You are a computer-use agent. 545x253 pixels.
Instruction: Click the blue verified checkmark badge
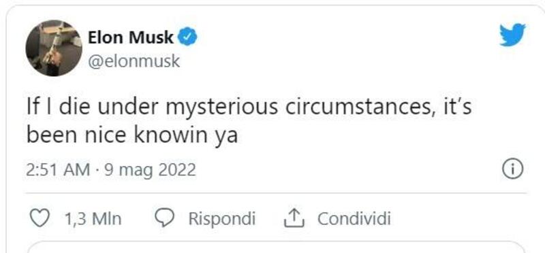188,37
